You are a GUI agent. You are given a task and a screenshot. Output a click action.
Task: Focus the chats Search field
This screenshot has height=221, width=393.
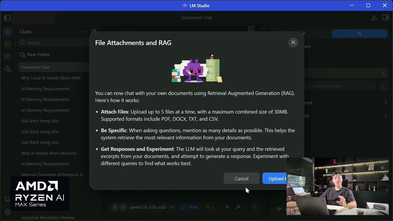coord(54,43)
